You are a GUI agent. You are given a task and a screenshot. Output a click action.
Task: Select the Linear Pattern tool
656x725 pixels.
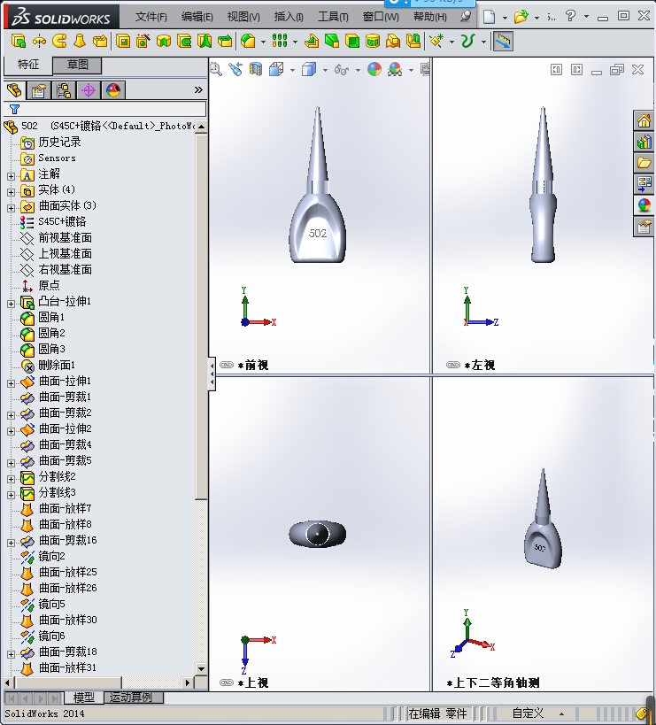tap(280, 41)
